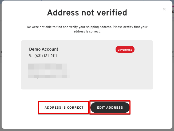Click the "address is correct." line of the message
Viewport: 174px width, 131px height.
pos(87,31)
